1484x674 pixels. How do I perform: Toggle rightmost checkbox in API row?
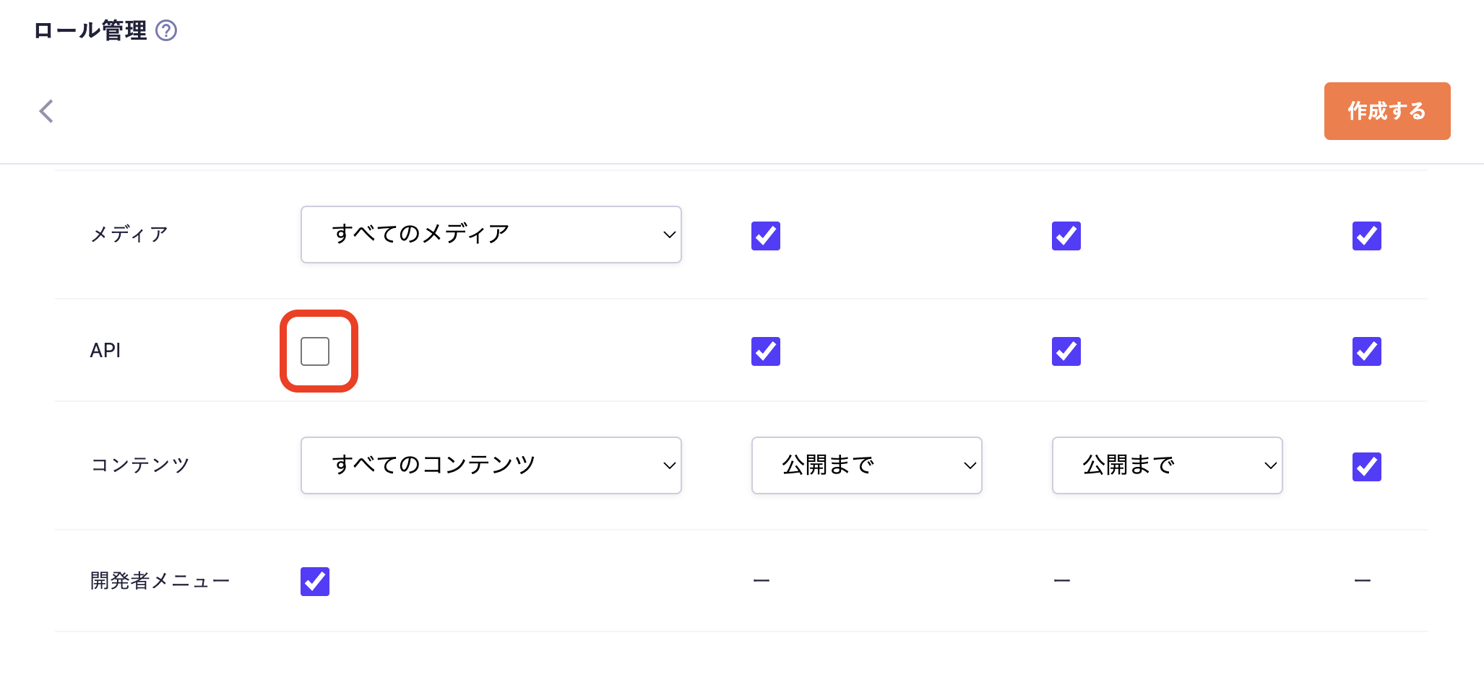tap(1367, 351)
